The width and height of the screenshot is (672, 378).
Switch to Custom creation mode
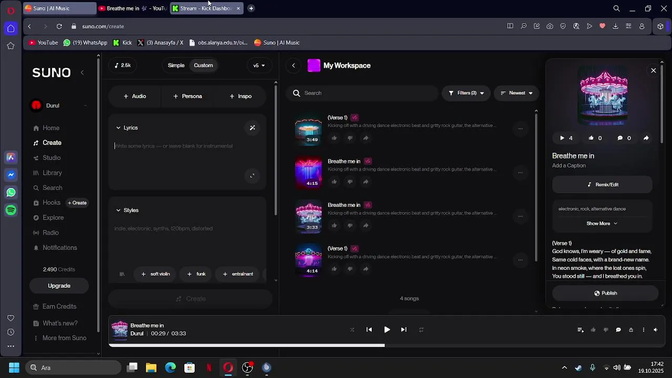click(203, 66)
